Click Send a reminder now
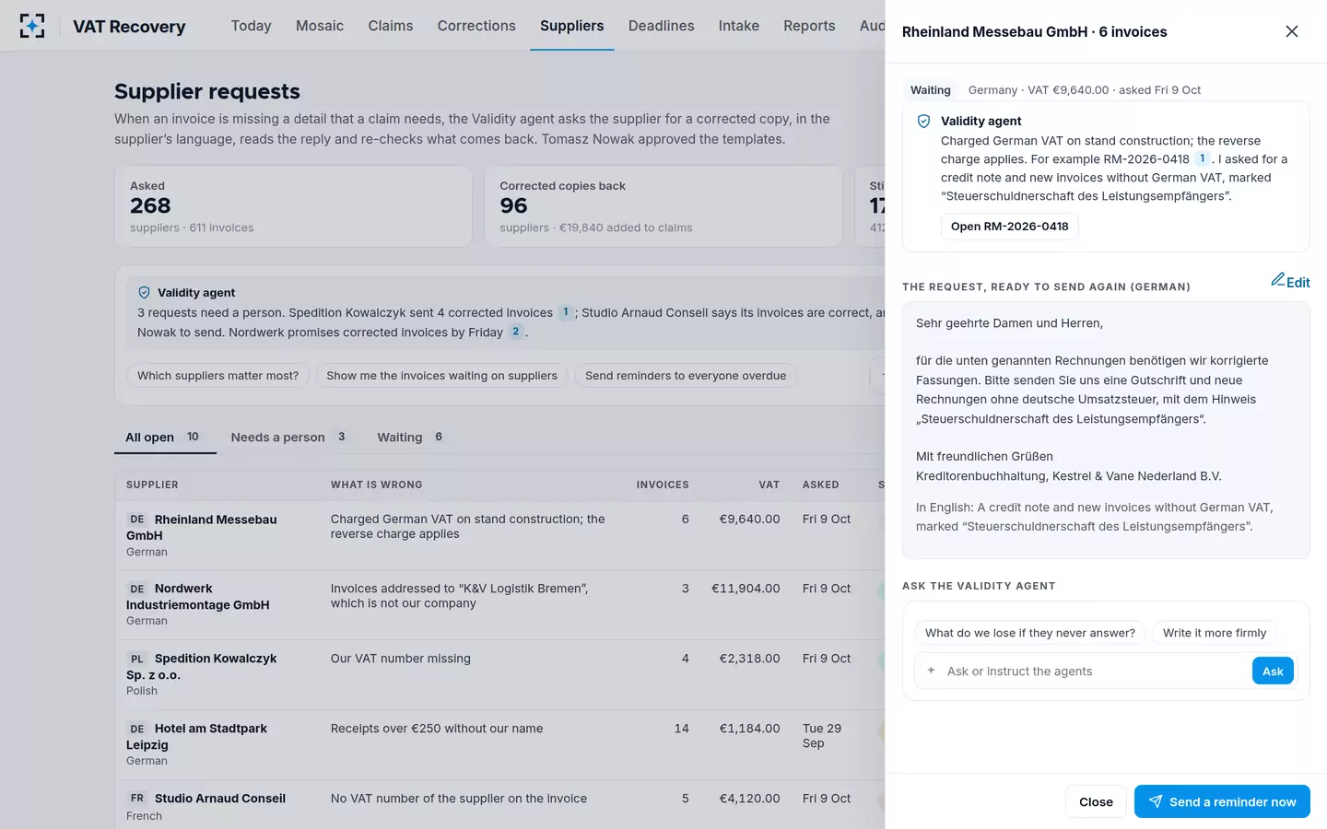 coord(1222,802)
